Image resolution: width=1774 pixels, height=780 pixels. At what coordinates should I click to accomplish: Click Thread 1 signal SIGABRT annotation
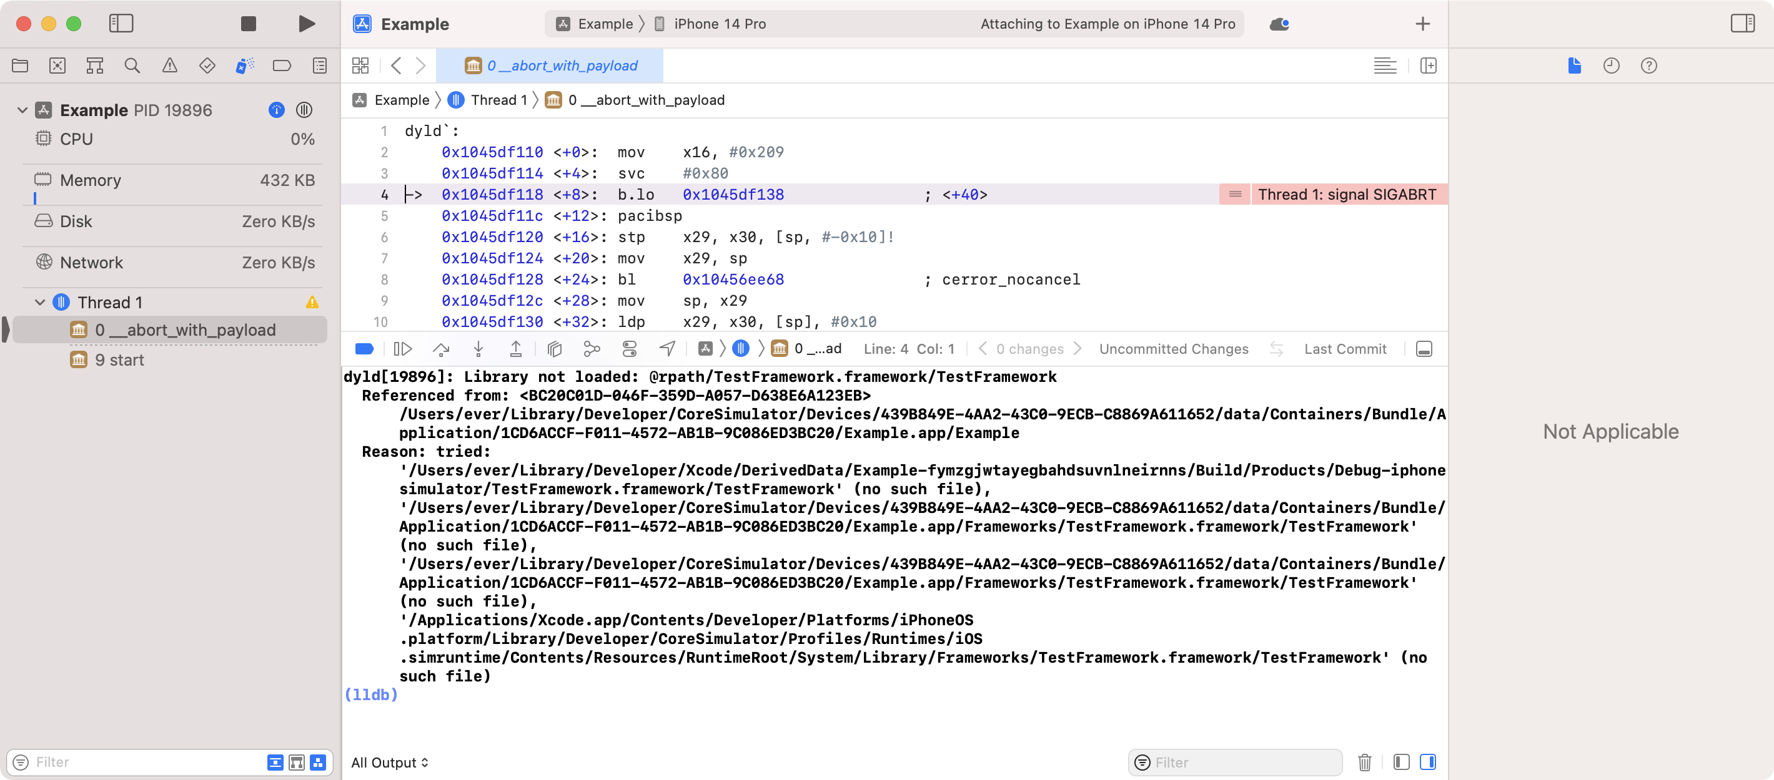tap(1346, 195)
